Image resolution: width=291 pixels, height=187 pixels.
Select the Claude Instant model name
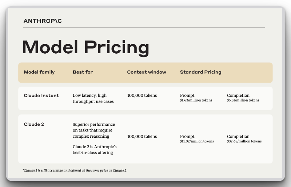(x=41, y=96)
